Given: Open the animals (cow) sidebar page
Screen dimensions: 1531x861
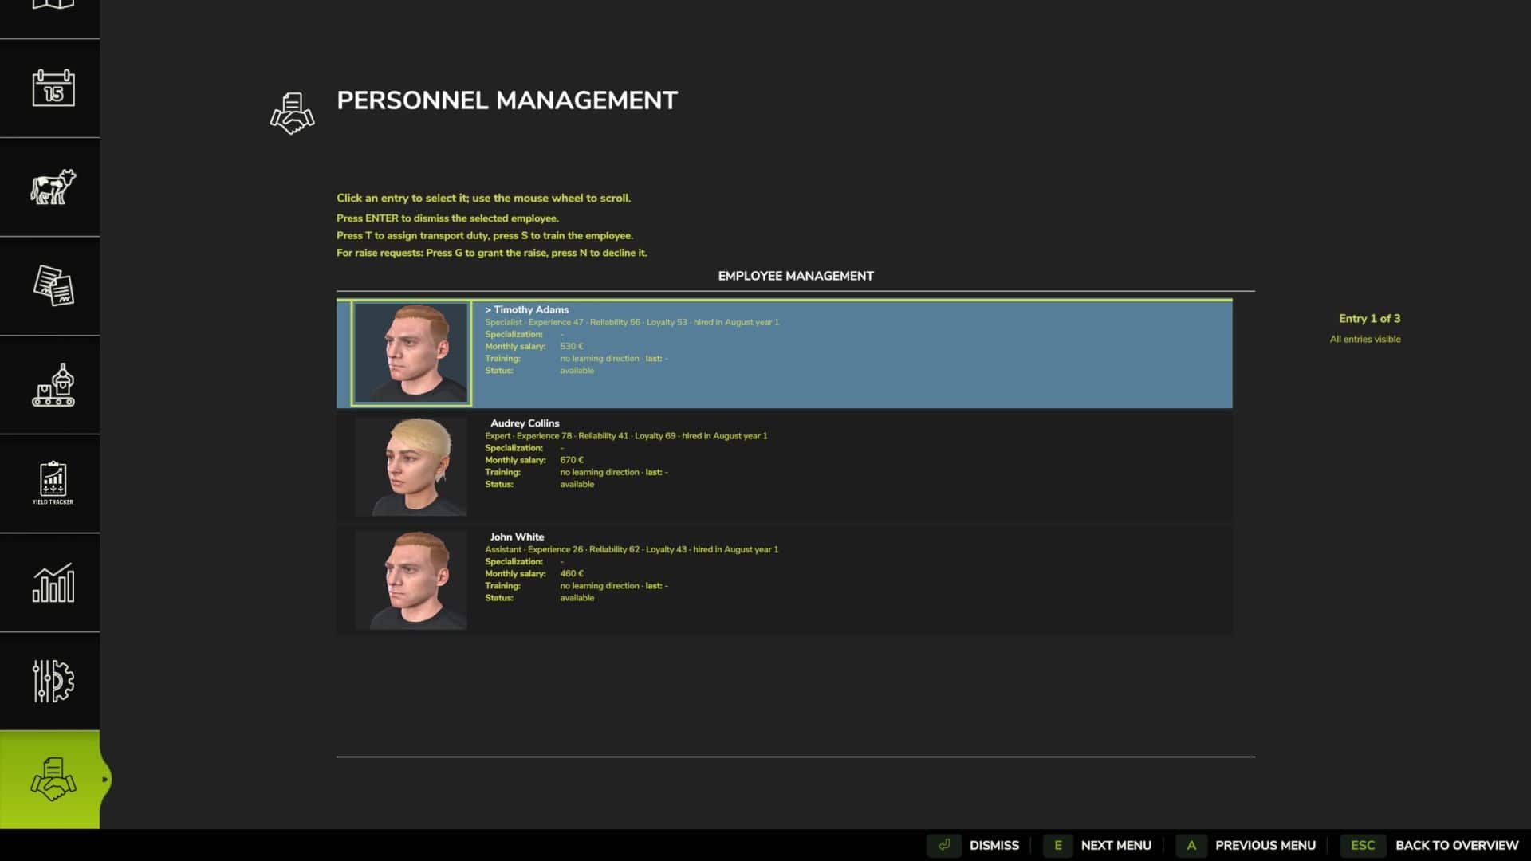Looking at the screenshot, I should (x=53, y=187).
